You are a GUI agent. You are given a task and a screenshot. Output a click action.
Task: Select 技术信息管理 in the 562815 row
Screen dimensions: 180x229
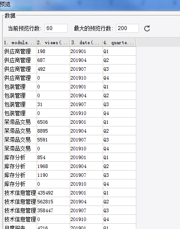tap(20, 202)
